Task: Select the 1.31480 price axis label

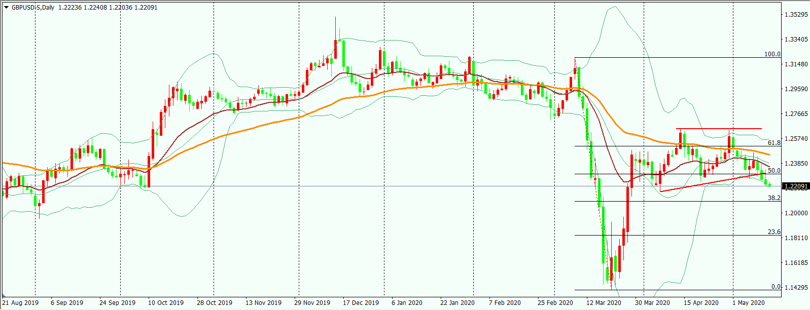Action: pos(796,64)
